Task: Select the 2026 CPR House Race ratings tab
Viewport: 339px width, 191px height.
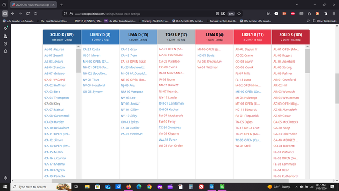Action: tap(33, 5)
